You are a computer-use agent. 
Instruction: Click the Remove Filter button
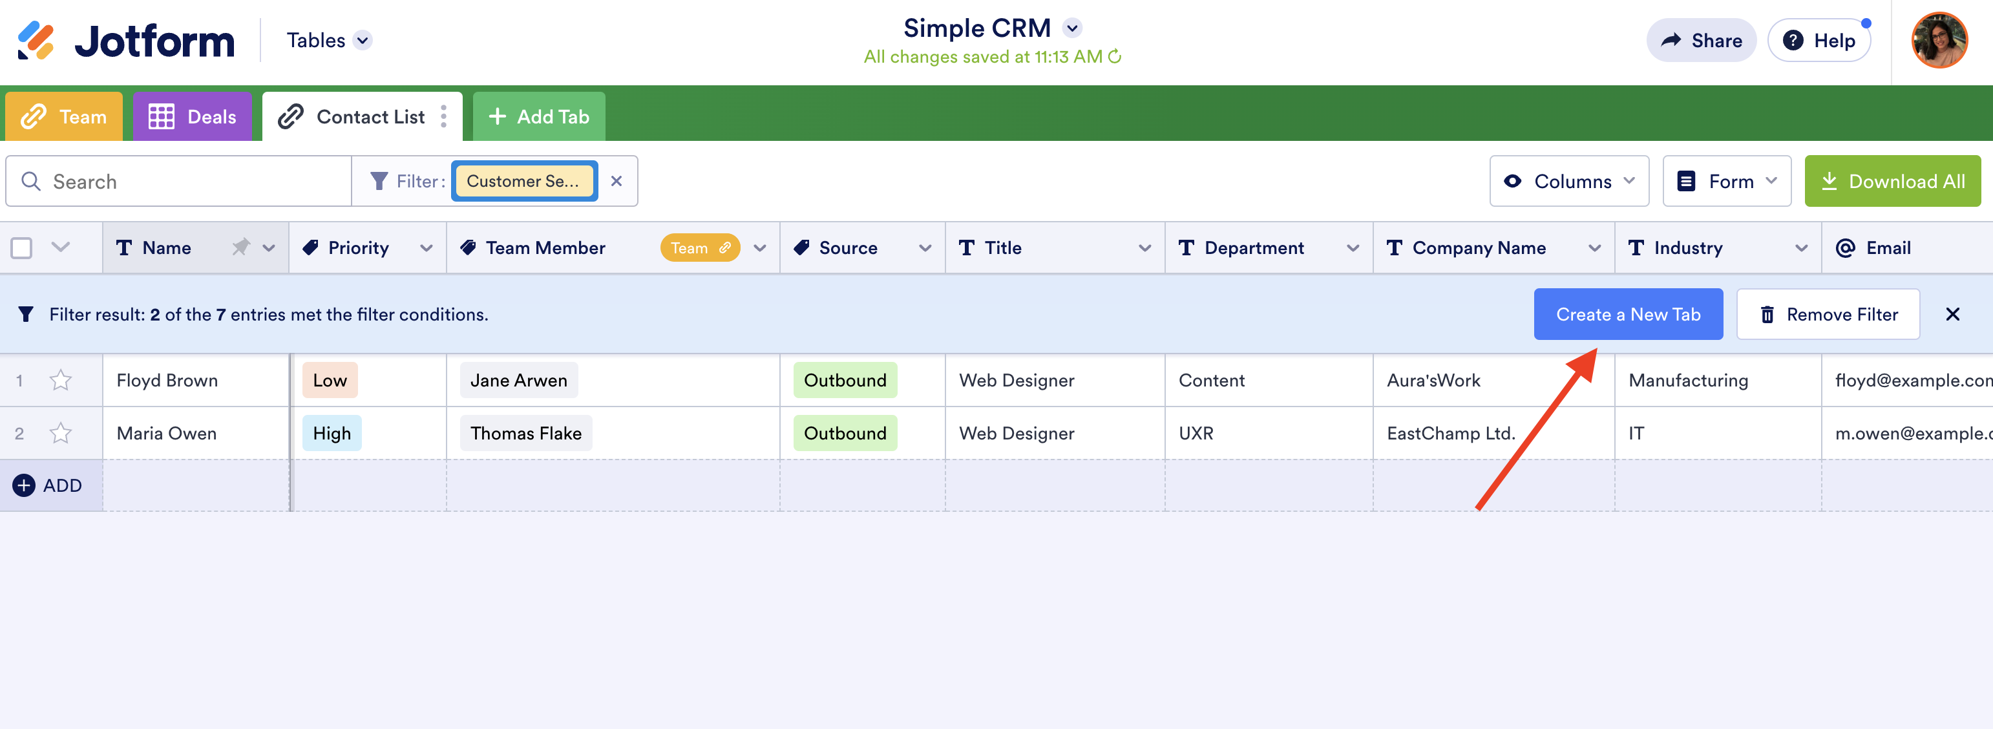(x=1828, y=314)
